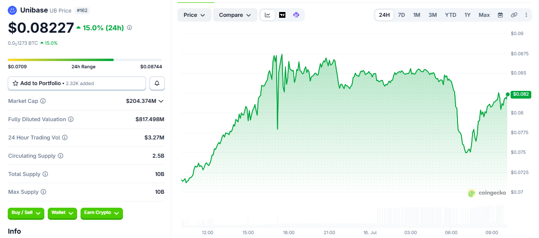Image resolution: width=539 pixels, height=238 pixels.
Task: Select the 7D time range tab
Action: tap(401, 15)
